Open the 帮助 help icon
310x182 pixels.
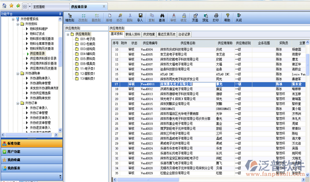pyautogui.click(x=227, y=18)
